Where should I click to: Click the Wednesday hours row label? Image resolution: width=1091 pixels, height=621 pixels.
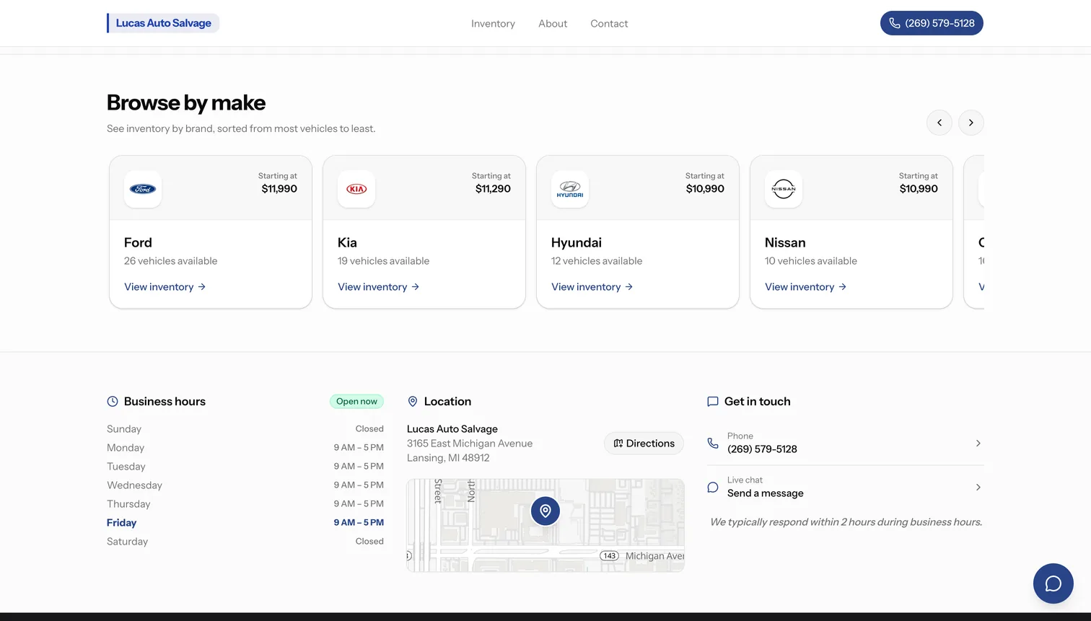(134, 485)
